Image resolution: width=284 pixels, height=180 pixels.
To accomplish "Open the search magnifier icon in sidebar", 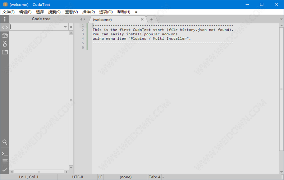I will tap(5, 142).
